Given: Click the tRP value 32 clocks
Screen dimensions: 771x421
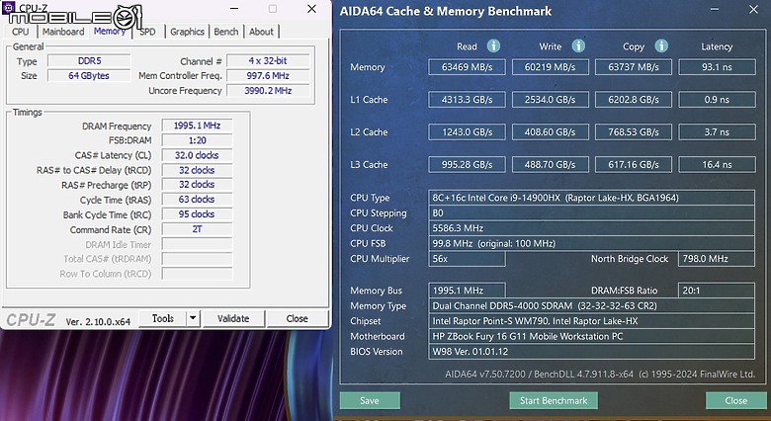Looking at the screenshot, I should coord(197,185).
